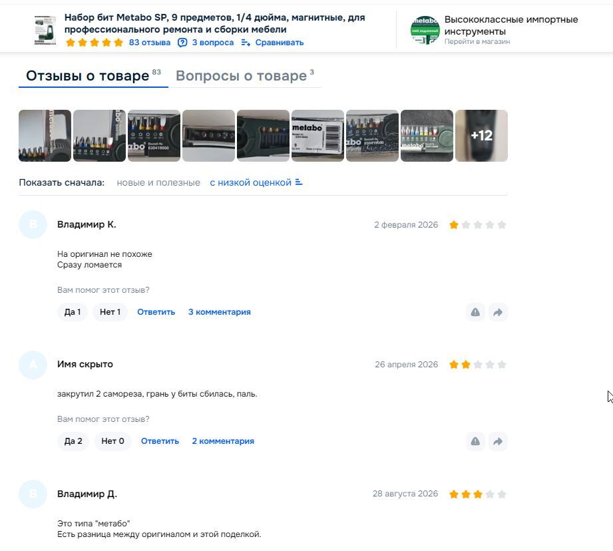Show the +12 more photos
Screen dimensions: 613x551
click(x=482, y=136)
